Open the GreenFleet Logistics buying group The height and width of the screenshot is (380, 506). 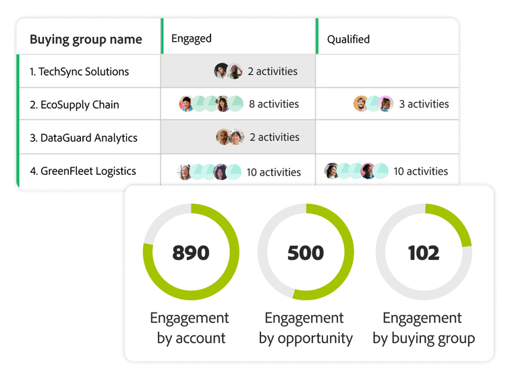(x=82, y=171)
